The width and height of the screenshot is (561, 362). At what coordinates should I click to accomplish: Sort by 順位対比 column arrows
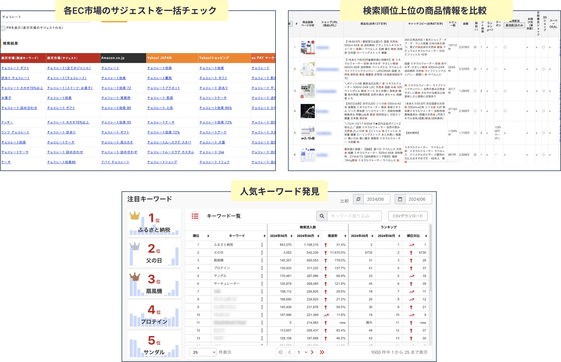426,236
